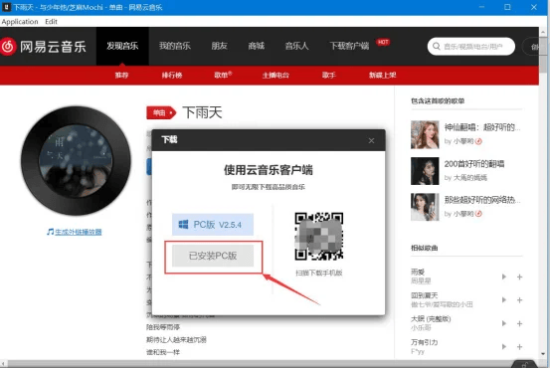
Task: Open playlist author 大禹的妈妈
Action: 470,178
